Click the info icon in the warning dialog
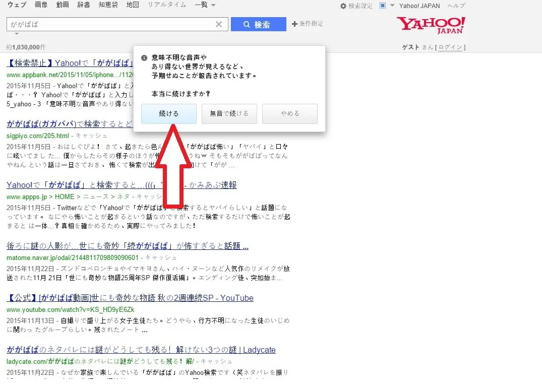 click(x=144, y=57)
